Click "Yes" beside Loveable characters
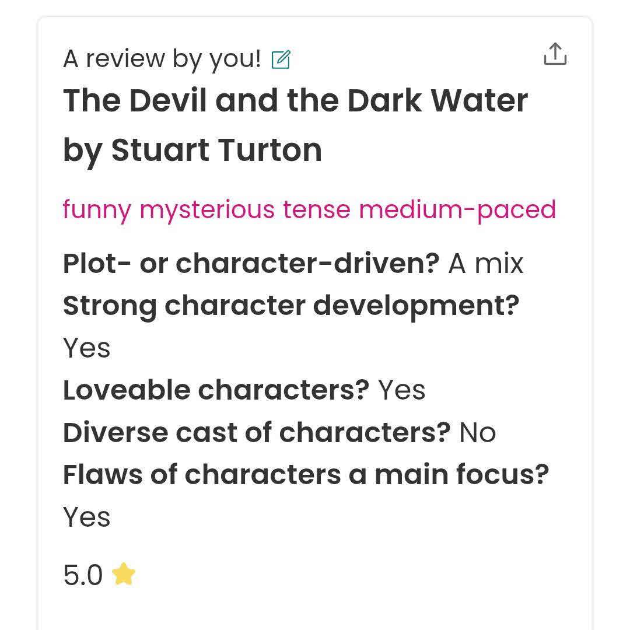Viewport: 630px width, 630px height. 401,390
